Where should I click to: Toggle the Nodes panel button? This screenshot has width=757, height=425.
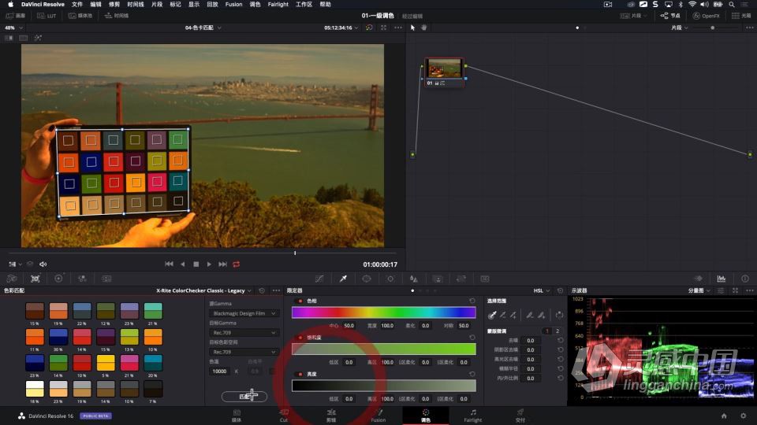click(670, 16)
